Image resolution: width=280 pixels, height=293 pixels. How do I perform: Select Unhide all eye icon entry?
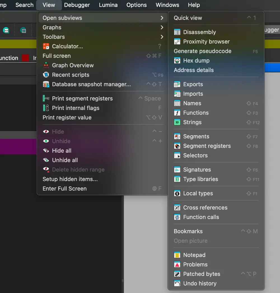pos(46,160)
